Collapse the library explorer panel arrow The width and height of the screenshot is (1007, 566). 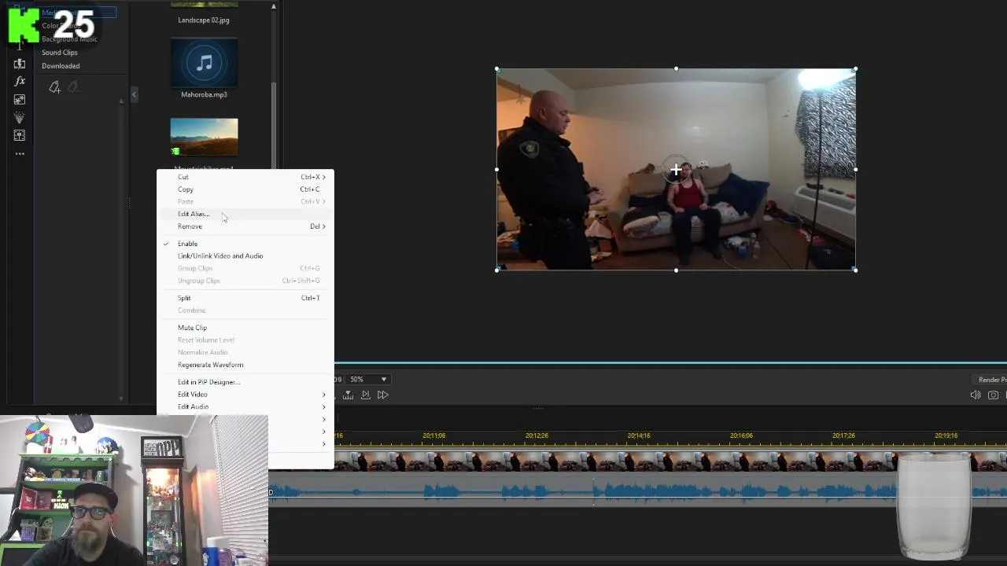click(x=134, y=94)
